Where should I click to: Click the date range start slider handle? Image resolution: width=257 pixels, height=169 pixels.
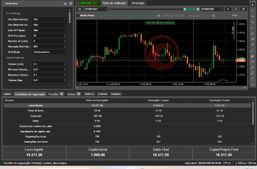coord(185,9)
